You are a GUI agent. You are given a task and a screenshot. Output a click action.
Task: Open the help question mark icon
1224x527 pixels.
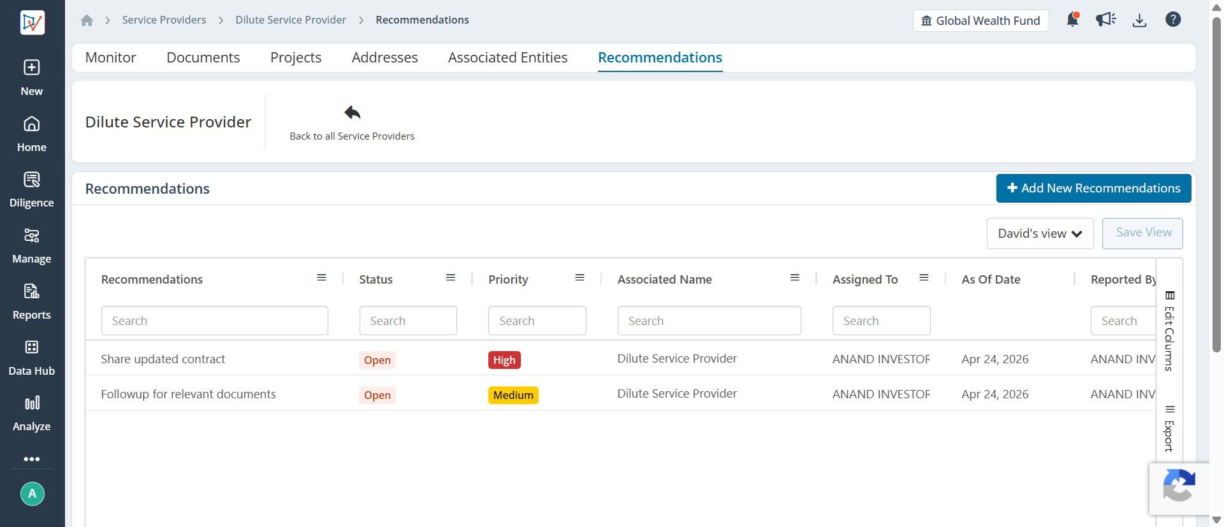[1173, 20]
